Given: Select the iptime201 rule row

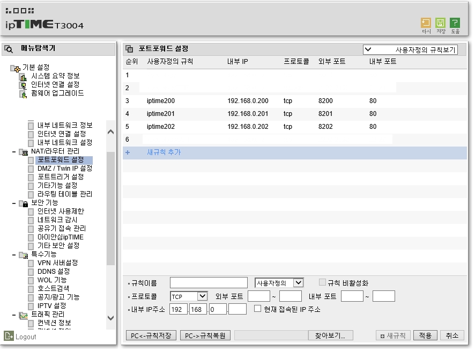Looking at the screenshot, I should 294,114.
